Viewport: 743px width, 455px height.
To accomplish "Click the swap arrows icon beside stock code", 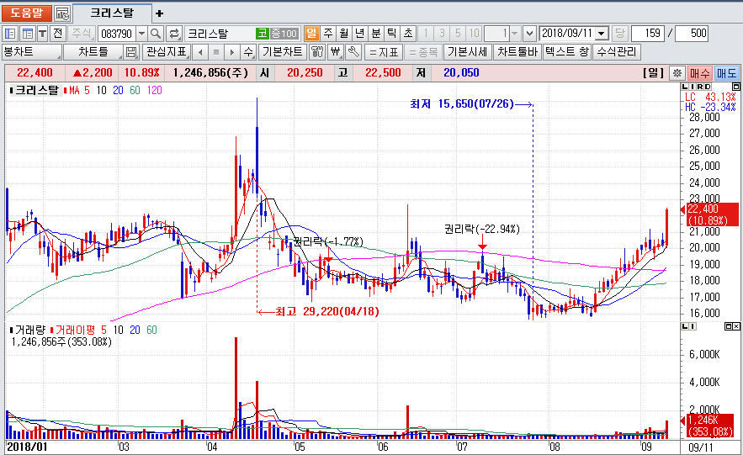I will tap(174, 34).
